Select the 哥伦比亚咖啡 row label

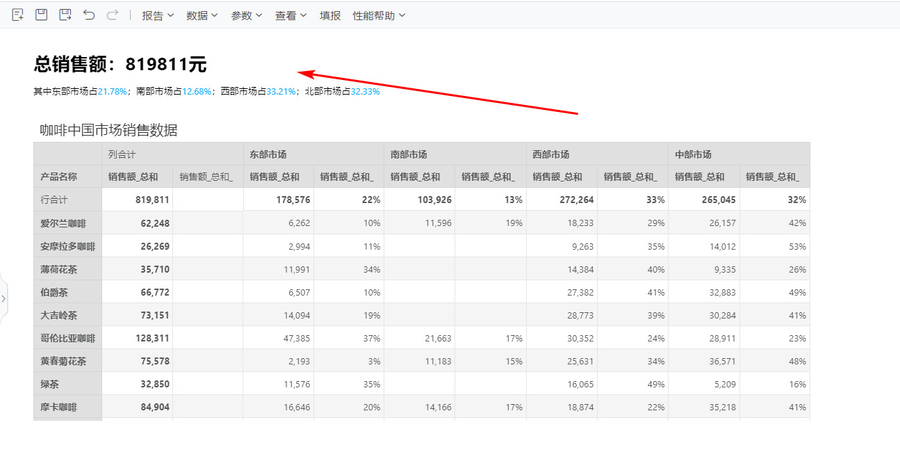coord(67,338)
